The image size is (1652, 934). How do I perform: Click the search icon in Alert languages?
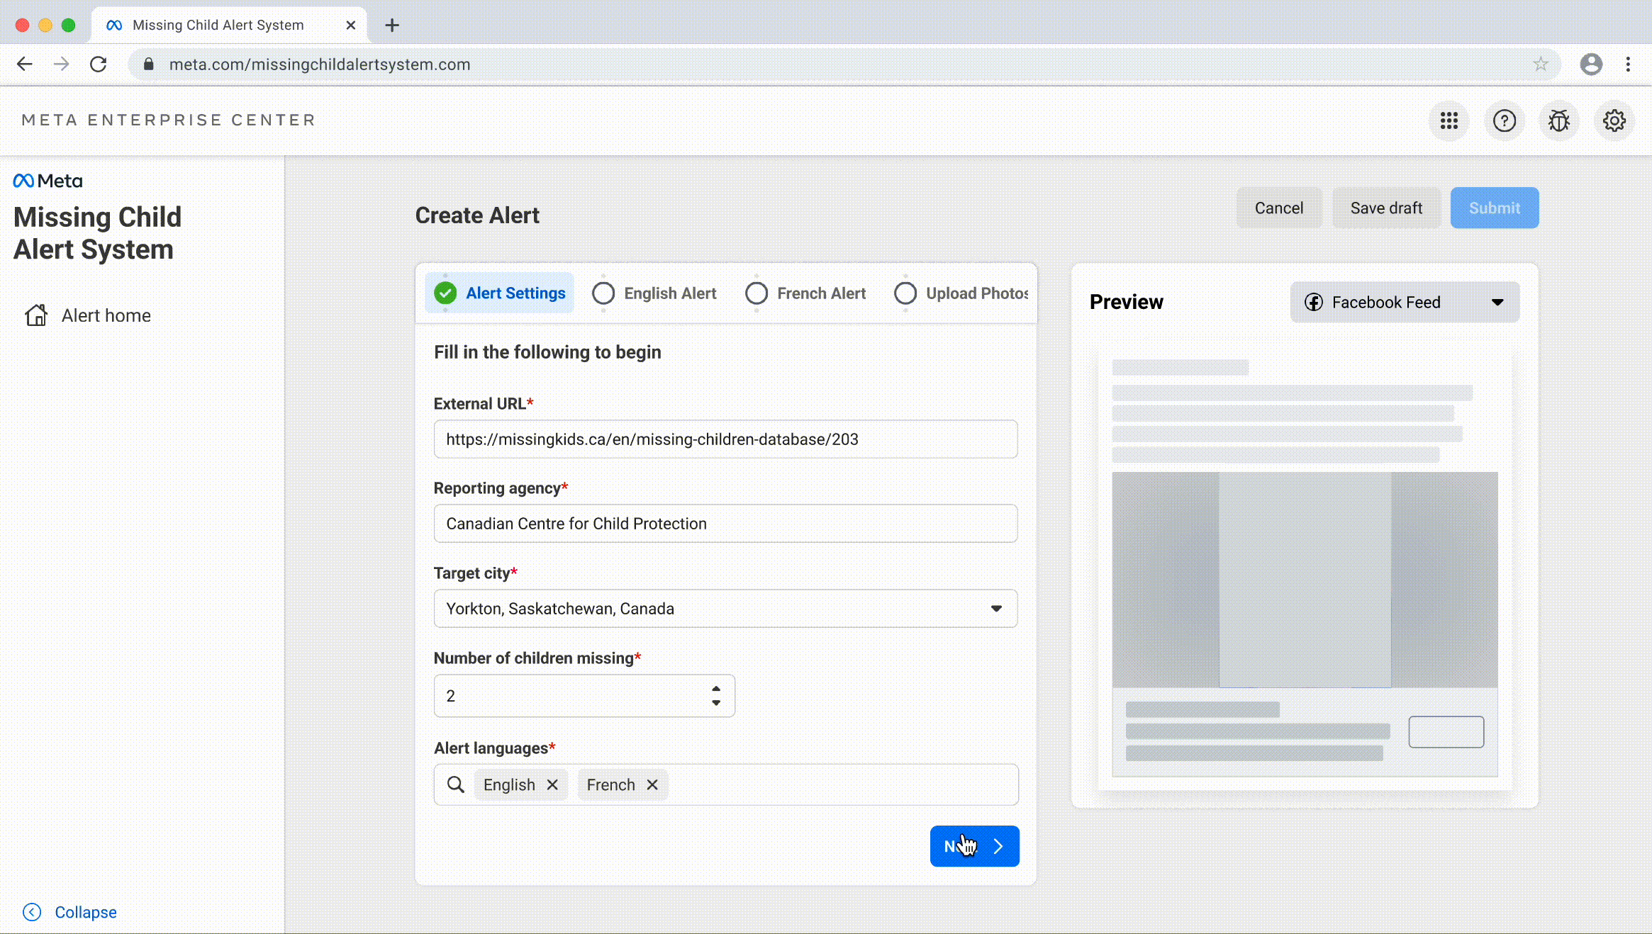coord(456,784)
